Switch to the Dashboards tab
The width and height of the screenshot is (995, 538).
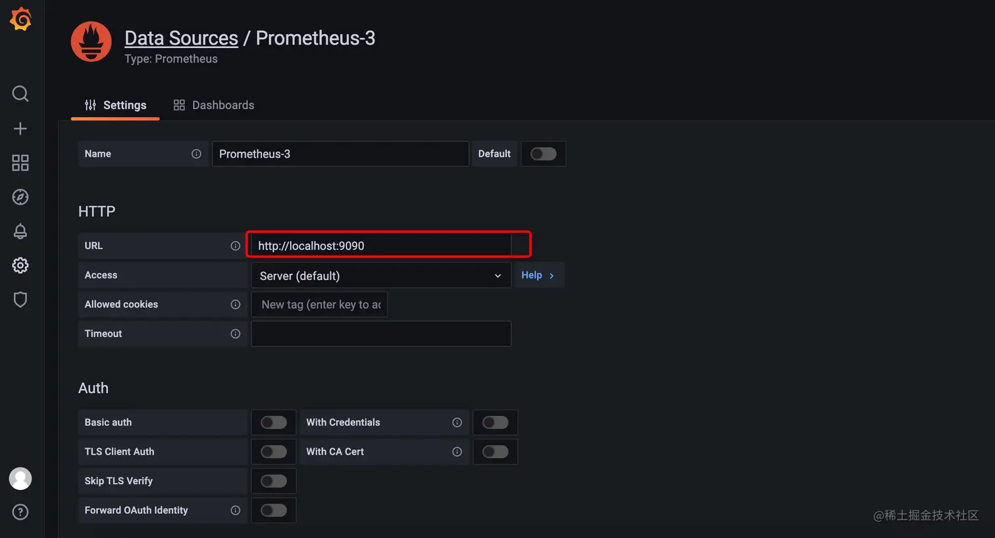(214, 105)
